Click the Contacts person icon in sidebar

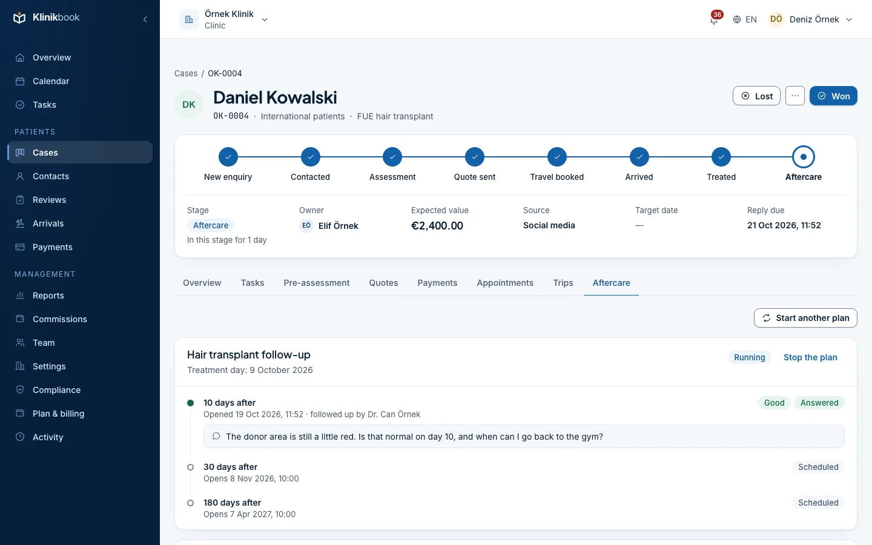tap(20, 176)
